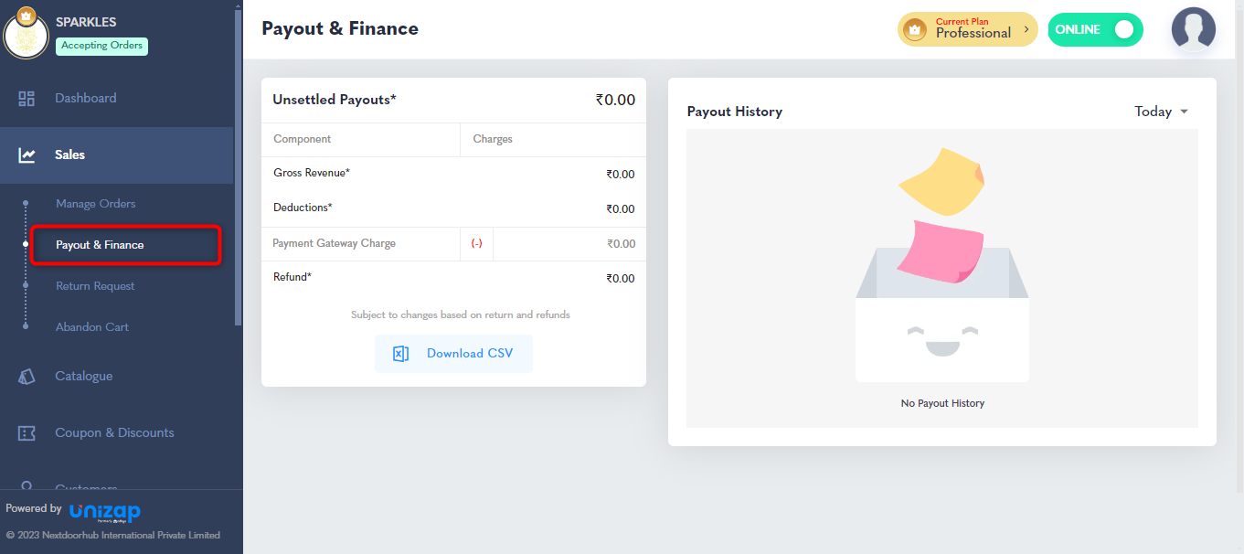Click the Unizap logo link
The height and width of the screenshot is (554, 1244).
pyautogui.click(x=105, y=512)
